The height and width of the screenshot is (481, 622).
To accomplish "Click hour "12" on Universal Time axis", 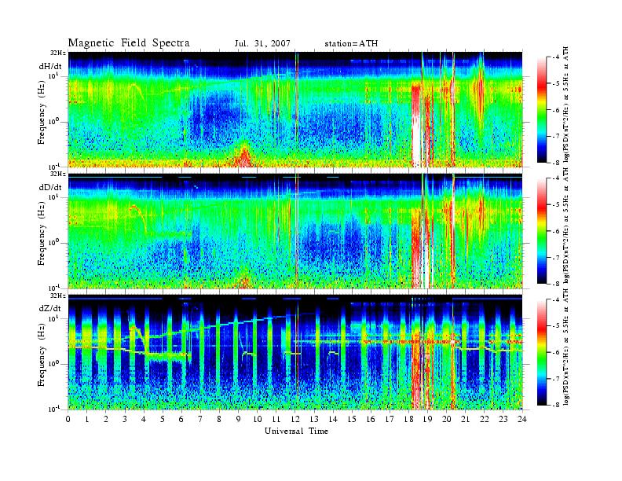I will pyautogui.click(x=295, y=419).
